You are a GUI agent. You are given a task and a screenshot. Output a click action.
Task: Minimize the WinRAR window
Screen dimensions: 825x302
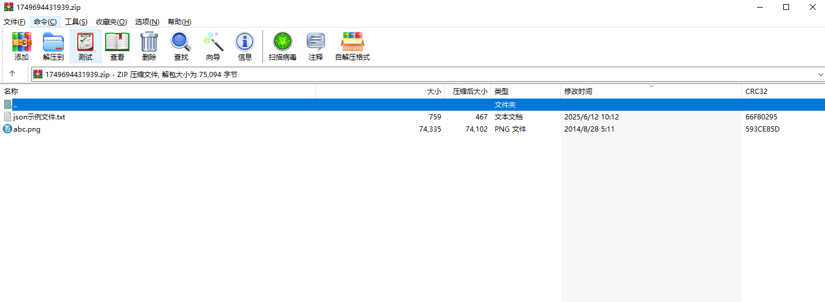pyautogui.click(x=760, y=7)
